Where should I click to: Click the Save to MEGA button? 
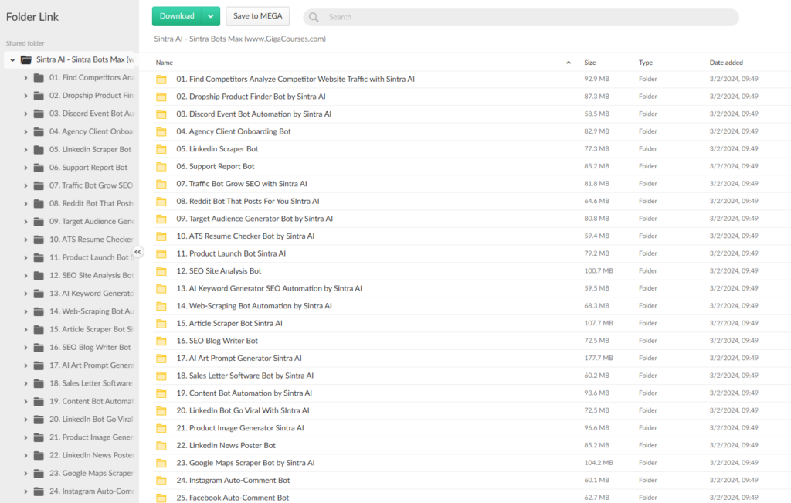pyautogui.click(x=258, y=16)
